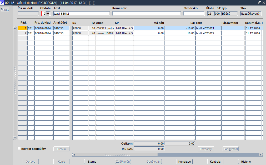Click the horizontal scrollbar left arrow
The height and width of the screenshot is (165, 266).
74,155
